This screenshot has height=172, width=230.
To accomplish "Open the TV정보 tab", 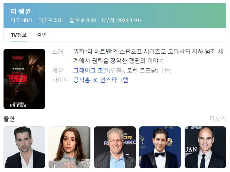I will 19,35.
